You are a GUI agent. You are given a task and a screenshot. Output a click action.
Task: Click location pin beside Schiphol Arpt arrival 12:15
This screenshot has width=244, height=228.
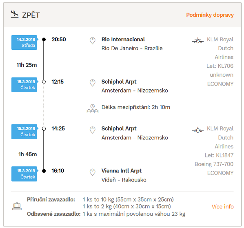click(x=93, y=83)
